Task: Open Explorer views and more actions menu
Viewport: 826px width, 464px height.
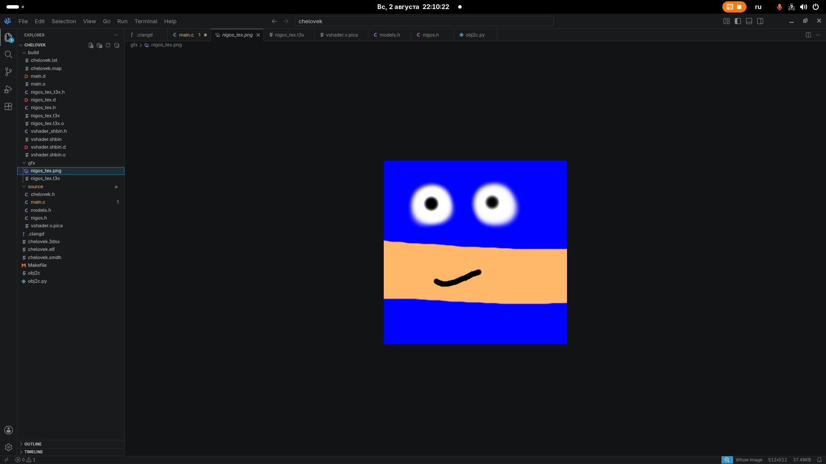Action: (116, 35)
